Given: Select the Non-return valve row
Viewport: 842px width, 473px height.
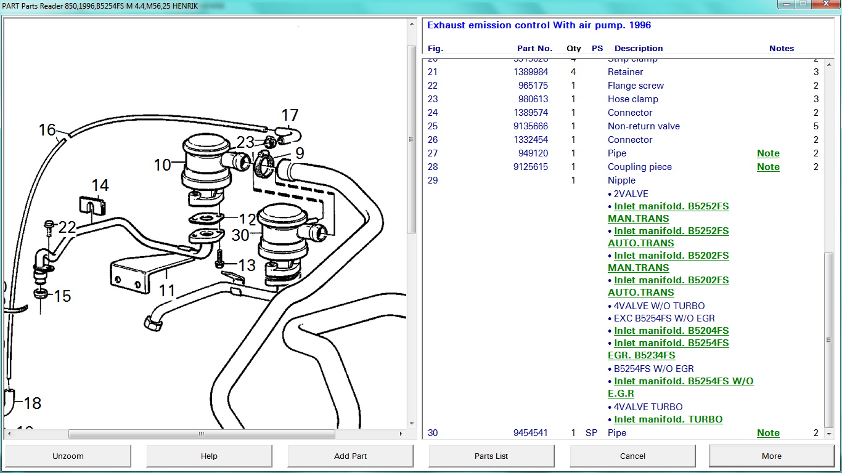Looking at the screenshot, I should (x=623, y=126).
